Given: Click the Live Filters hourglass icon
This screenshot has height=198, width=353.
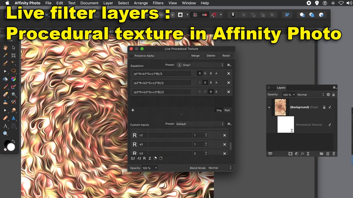Looking at the screenshot, I should click(x=308, y=154).
